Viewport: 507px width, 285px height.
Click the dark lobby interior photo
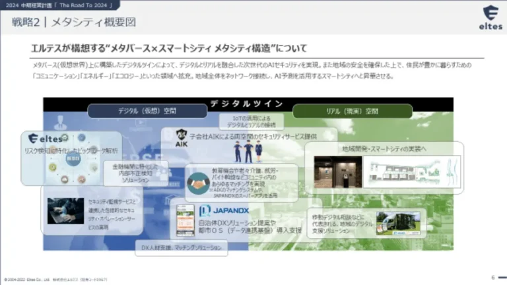[338, 172]
